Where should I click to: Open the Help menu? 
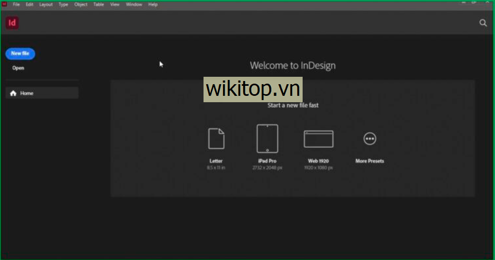(153, 4)
